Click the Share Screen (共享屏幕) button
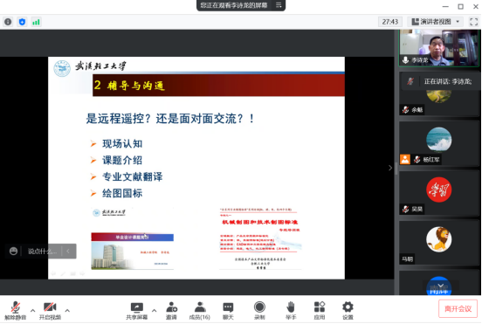Screen dimensions: 482x324 tap(137, 311)
